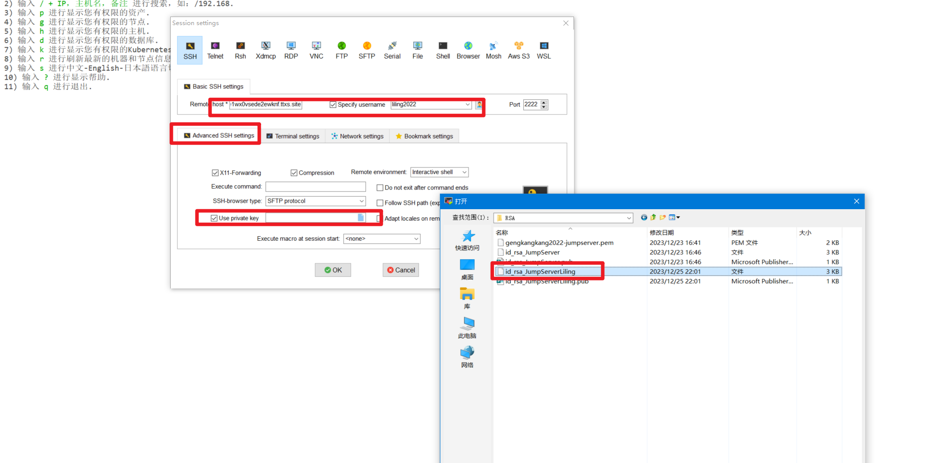Image resolution: width=931 pixels, height=463 pixels.
Task: Expand the Execute macro at session start dropdown
Action: 382,239
